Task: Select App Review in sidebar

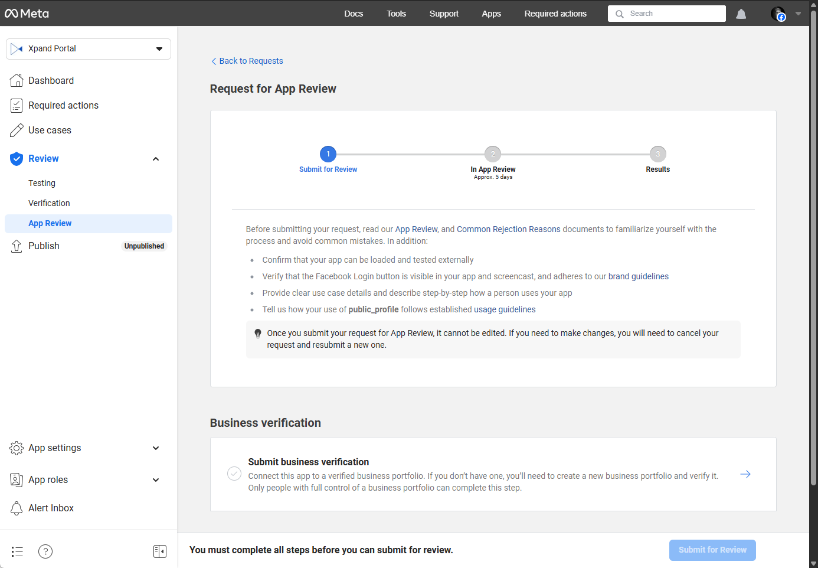Action: click(89, 223)
